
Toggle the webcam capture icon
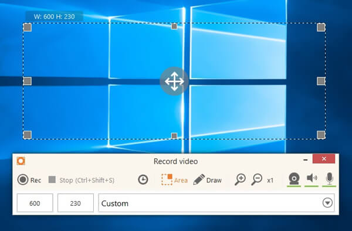[294, 179]
